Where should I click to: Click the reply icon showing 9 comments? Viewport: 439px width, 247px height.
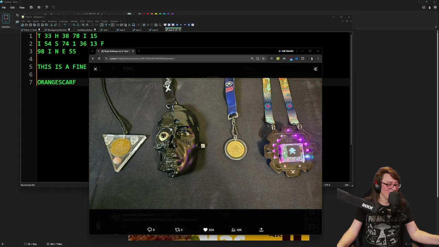tap(150, 230)
